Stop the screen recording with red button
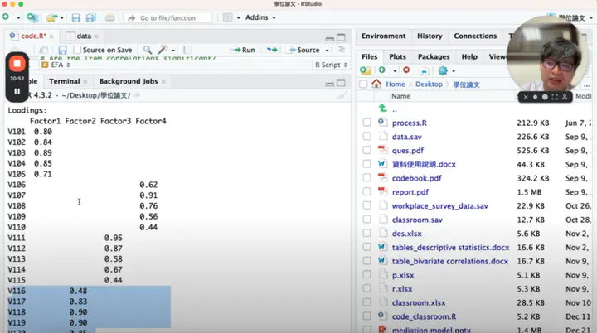The height and width of the screenshot is (333, 597). pyautogui.click(x=17, y=64)
